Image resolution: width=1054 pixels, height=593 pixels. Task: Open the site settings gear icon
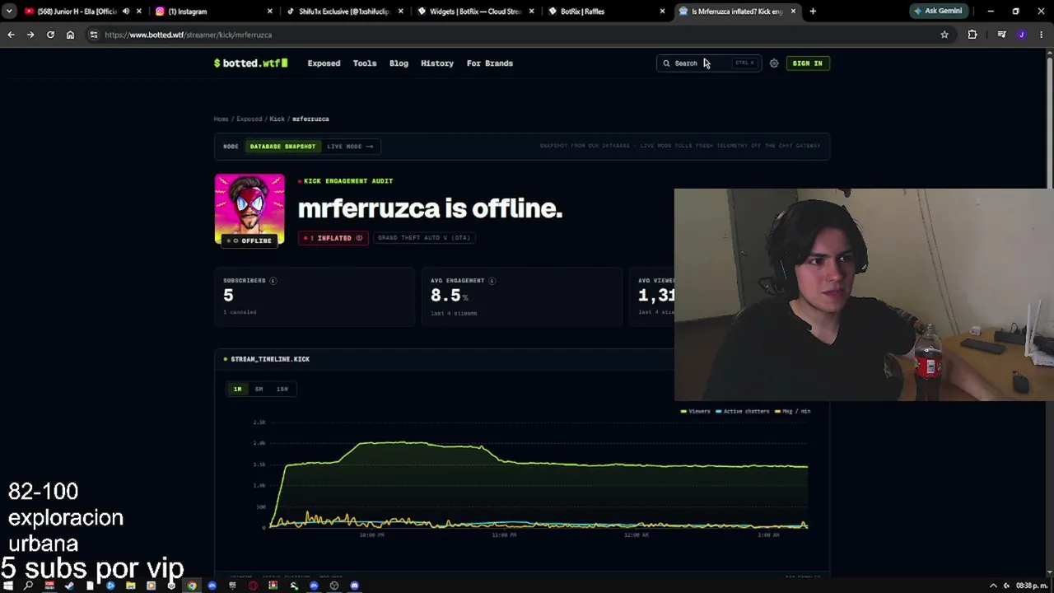774,63
